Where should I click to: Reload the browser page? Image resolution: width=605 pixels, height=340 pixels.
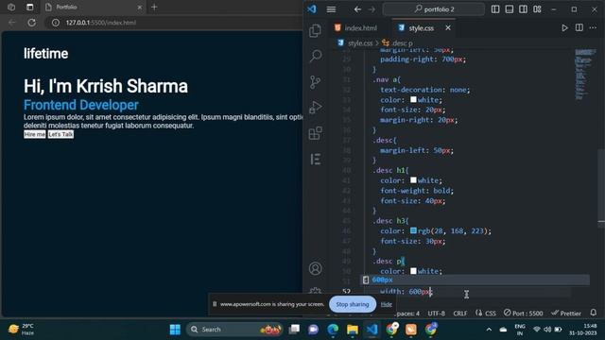pyautogui.click(x=31, y=23)
